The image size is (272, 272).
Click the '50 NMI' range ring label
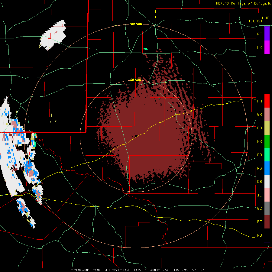click(x=136, y=80)
